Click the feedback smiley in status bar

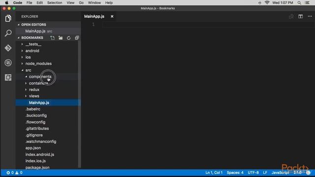point(309,173)
